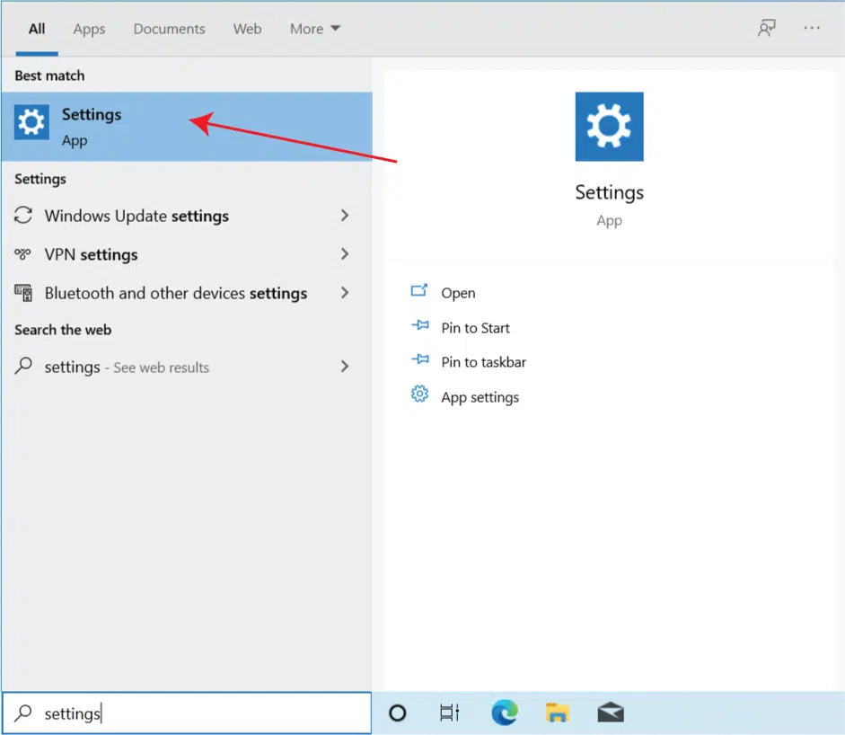Switch to the Web tab
This screenshot has width=845, height=735.
pos(247,29)
